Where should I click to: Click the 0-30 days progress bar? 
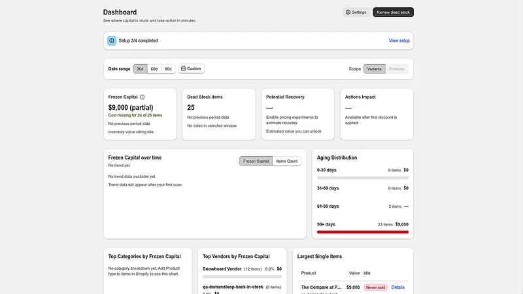click(363, 178)
